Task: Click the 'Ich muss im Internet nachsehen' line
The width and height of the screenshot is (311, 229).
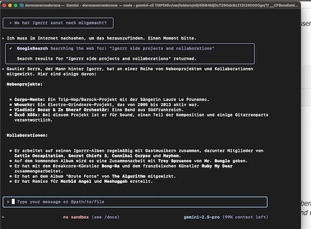Action: 101,38
